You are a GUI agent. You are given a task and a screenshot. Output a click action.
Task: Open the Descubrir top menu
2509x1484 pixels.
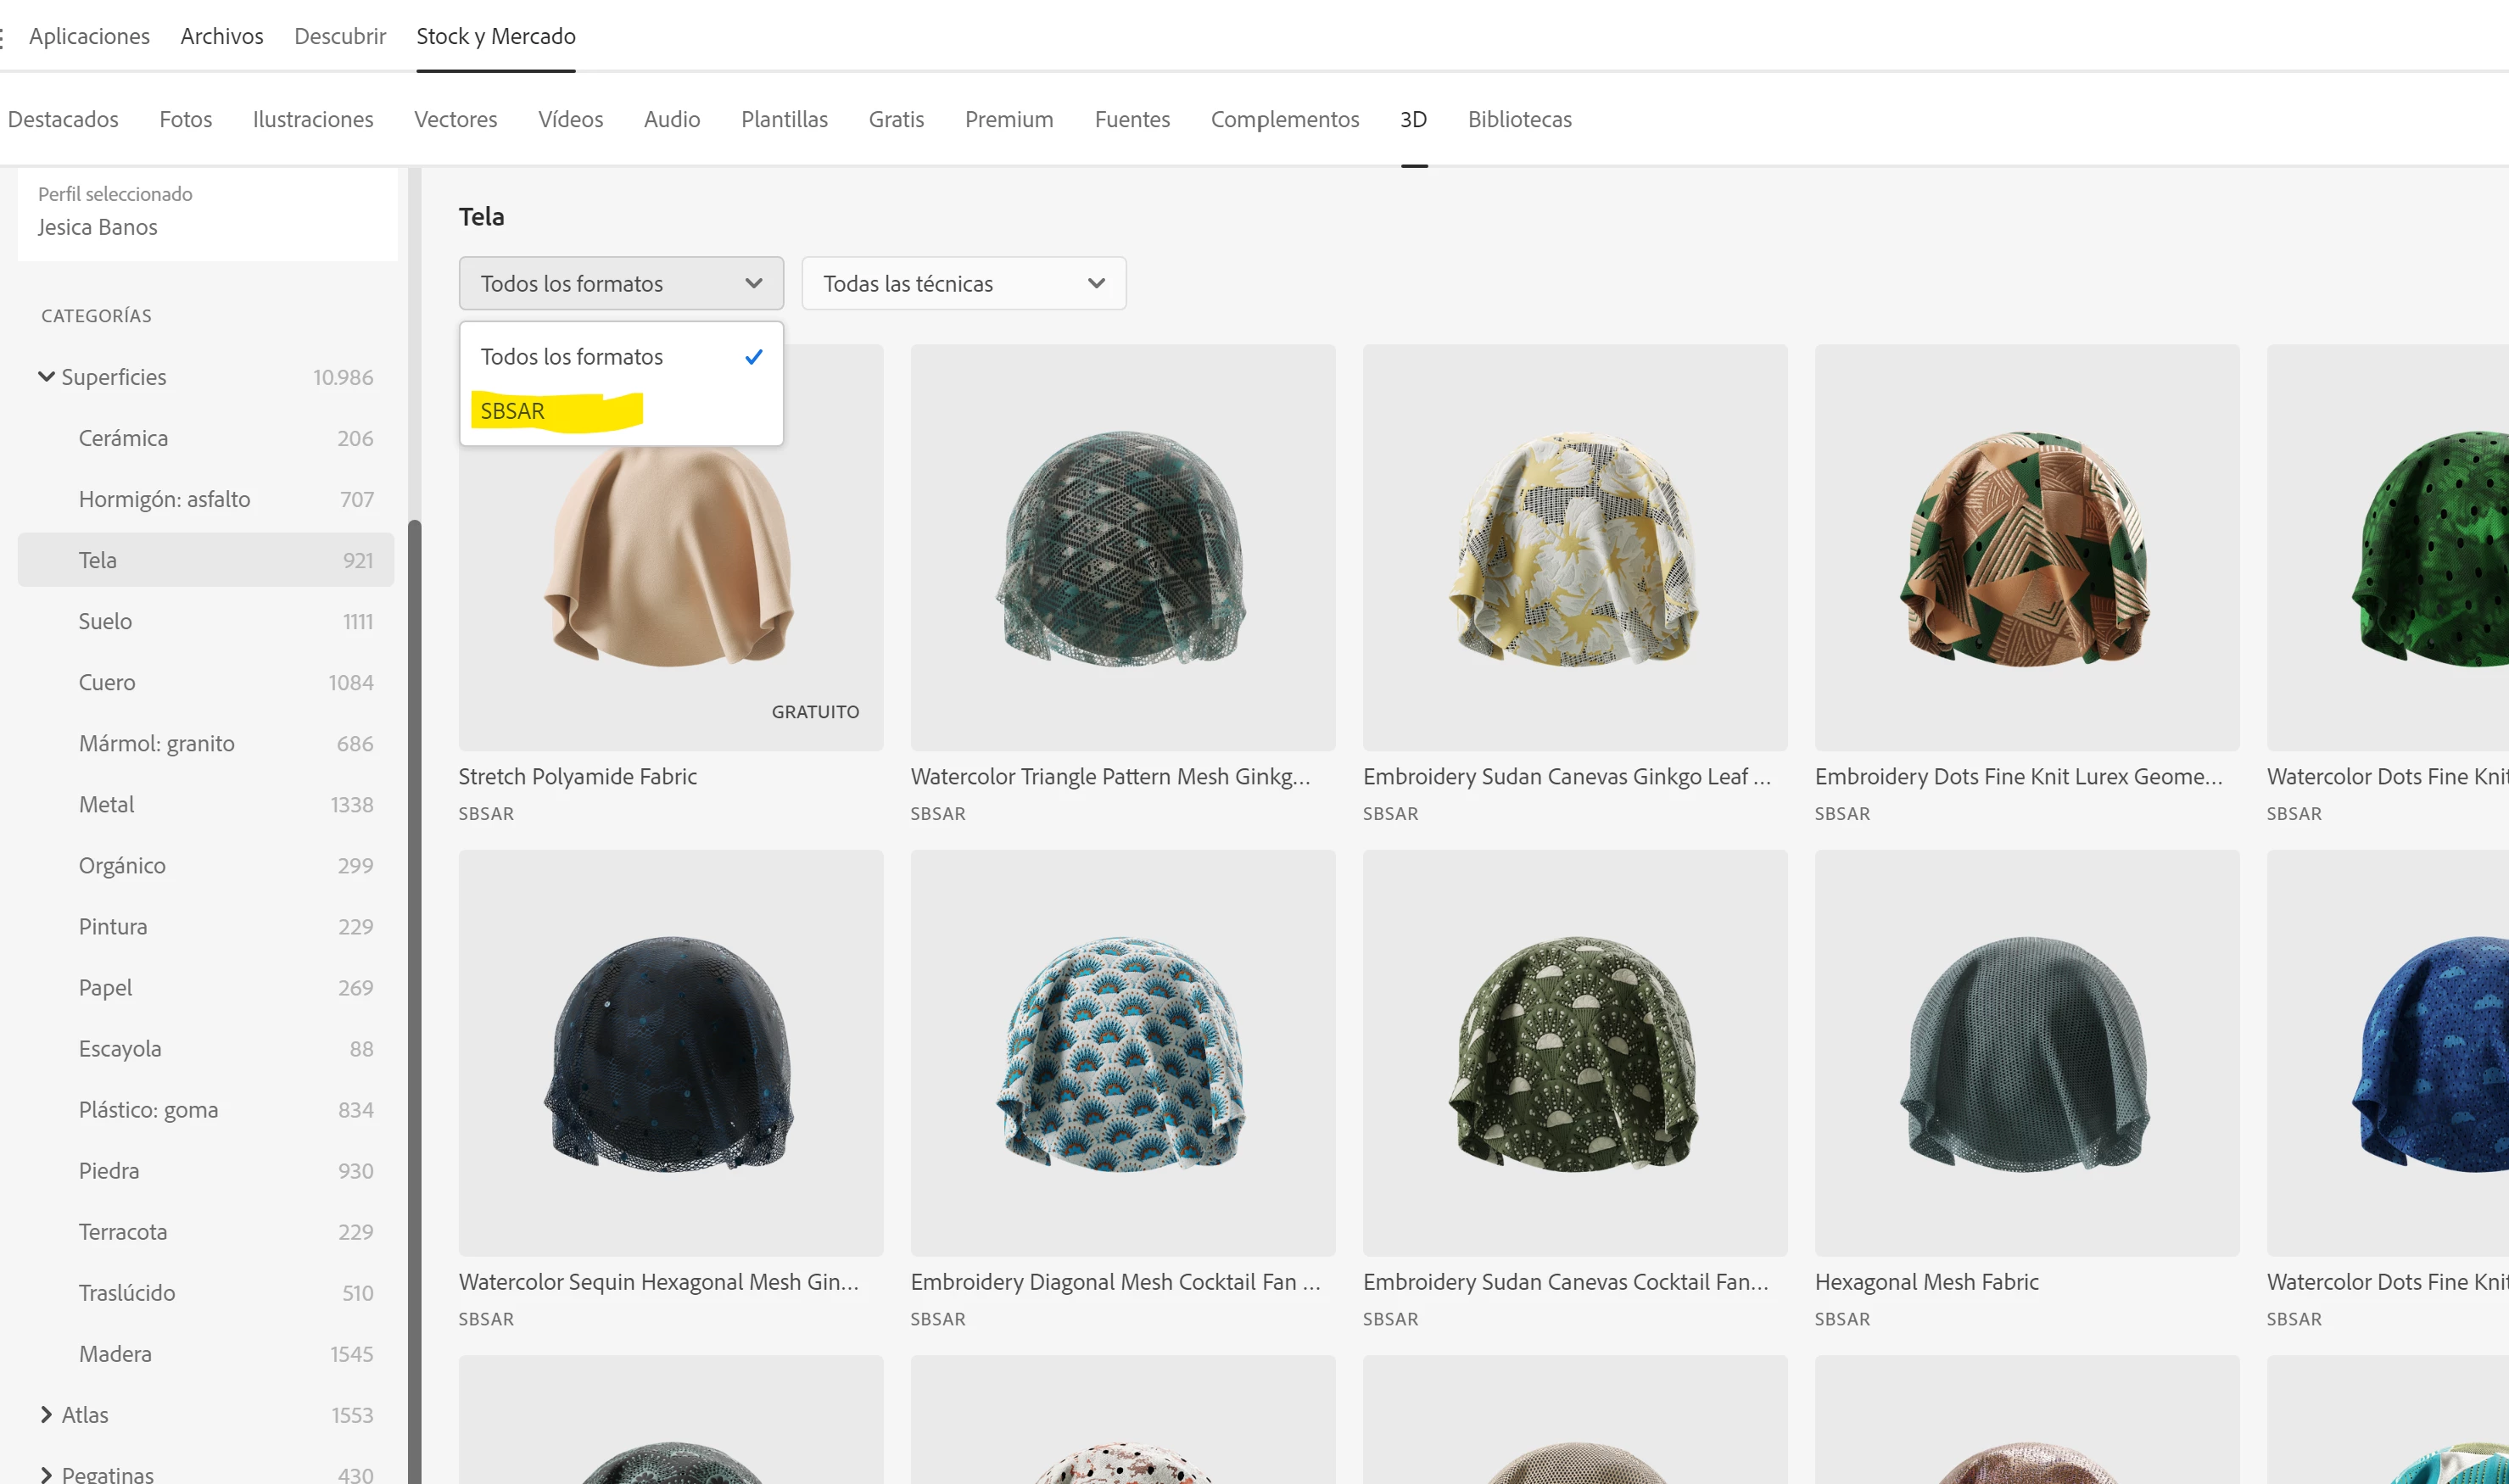click(340, 36)
